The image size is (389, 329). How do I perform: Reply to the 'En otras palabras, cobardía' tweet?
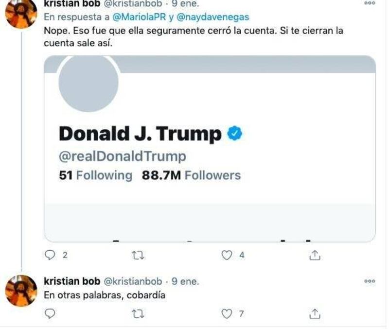tap(51, 314)
